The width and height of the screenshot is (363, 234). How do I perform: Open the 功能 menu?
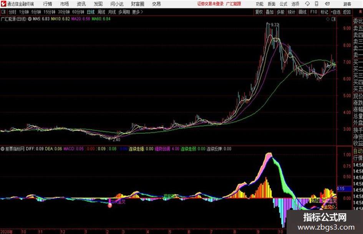coord(260,4)
